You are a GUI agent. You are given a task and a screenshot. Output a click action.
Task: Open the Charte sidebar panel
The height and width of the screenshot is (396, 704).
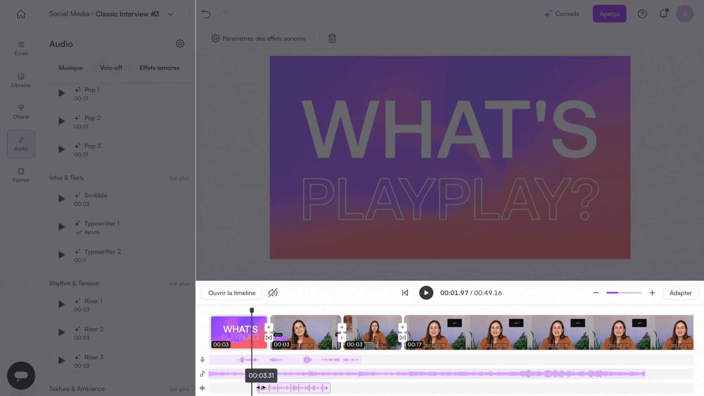pyautogui.click(x=21, y=112)
